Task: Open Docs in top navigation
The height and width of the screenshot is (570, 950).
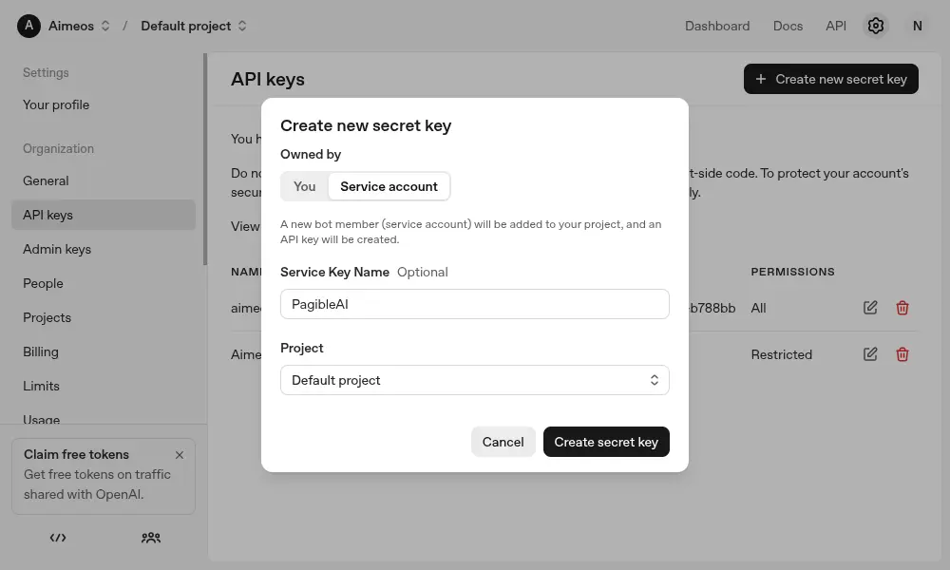Action: click(788, 26)
